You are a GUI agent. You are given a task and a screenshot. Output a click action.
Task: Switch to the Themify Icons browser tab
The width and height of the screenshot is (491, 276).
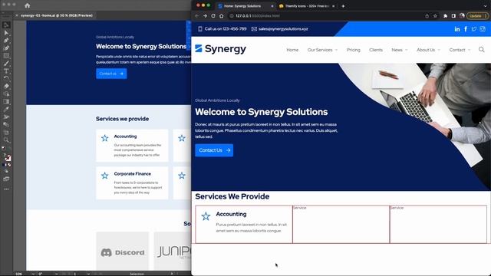pyautogui.click(x=307, y=6)
